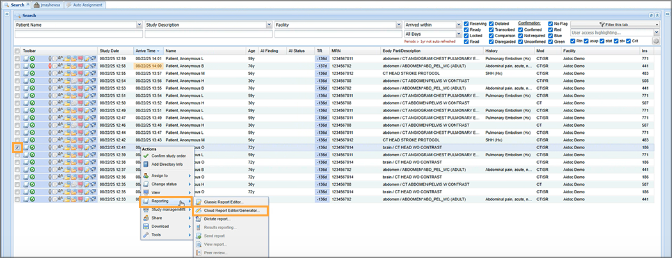Uncheck the Receiving status checkbox
The image size is (672, 258).
coord(466,23)
